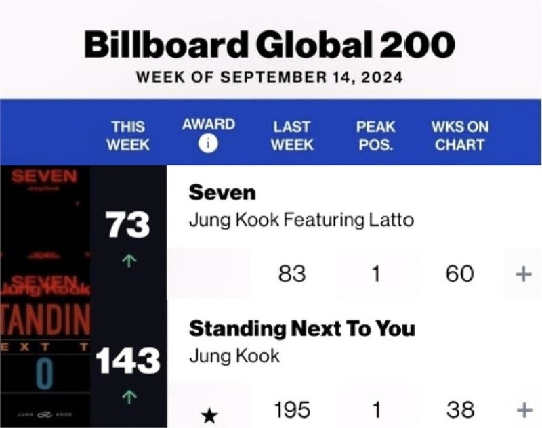
Task: Click Last Week column header
Action: (292, 135)
